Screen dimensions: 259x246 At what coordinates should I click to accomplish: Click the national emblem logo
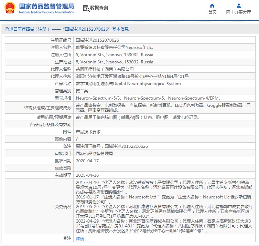click(x=10, y=8)
